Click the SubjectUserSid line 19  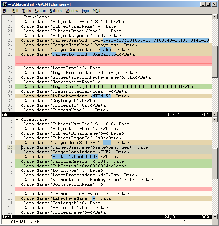(x=113, y=22)
